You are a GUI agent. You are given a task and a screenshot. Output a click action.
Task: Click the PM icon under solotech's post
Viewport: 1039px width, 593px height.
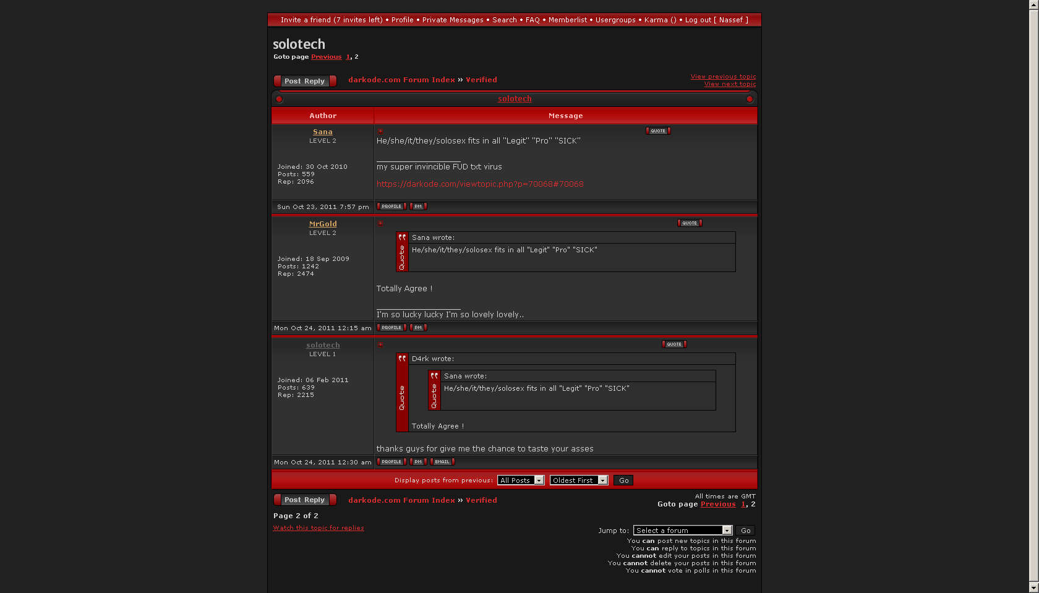pos(418,462)
